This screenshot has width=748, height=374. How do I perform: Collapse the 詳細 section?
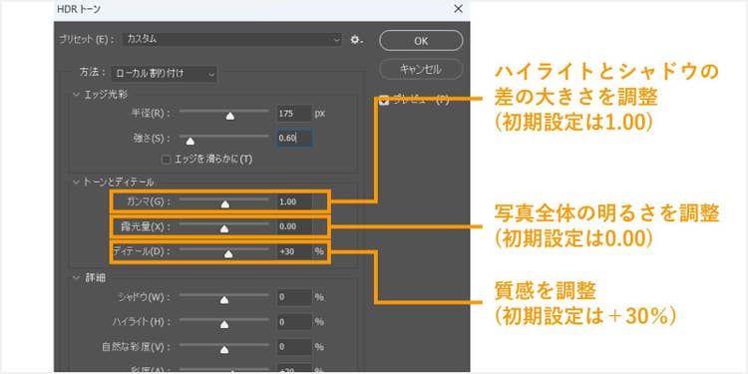pyautogui.click(x=76, y=277)
